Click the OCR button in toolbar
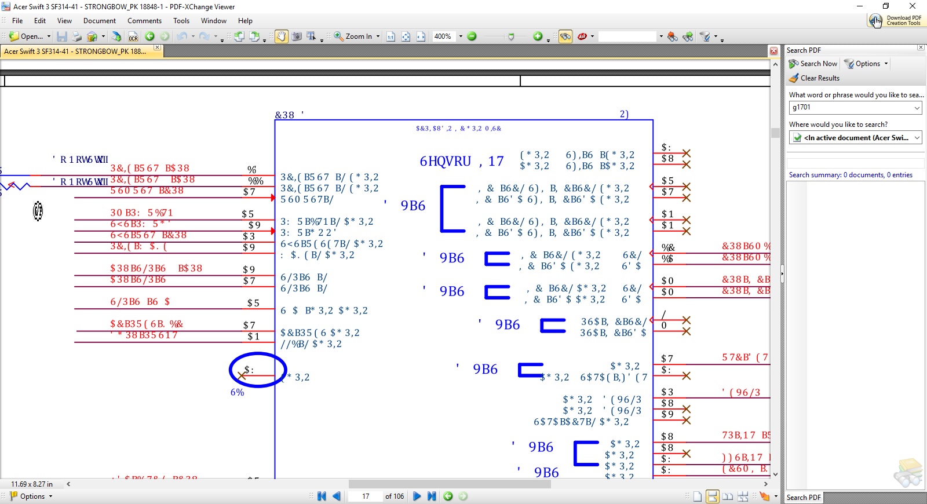Viewport: 927px width, 504px height. (133, 36)
